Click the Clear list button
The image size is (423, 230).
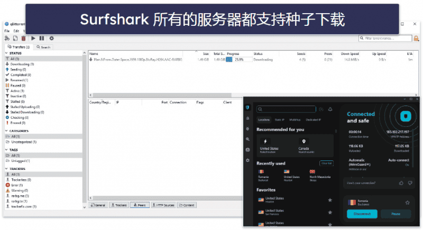[326, 164]
